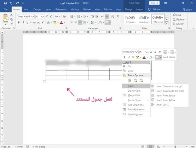The width and height of the screenshot is (196, 148).
Task: Clear all formatting in ribbon
Action: click(x=64, y=17)
